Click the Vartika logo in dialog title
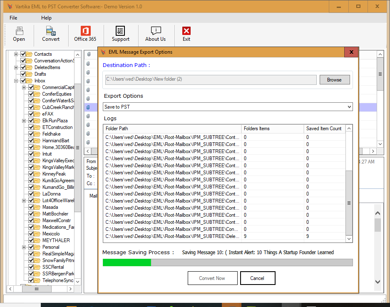The width and height of the screenshot is (390, 307). pos(103,52)
